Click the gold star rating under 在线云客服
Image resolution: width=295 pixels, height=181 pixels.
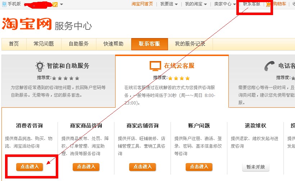[x=179, y=78]
